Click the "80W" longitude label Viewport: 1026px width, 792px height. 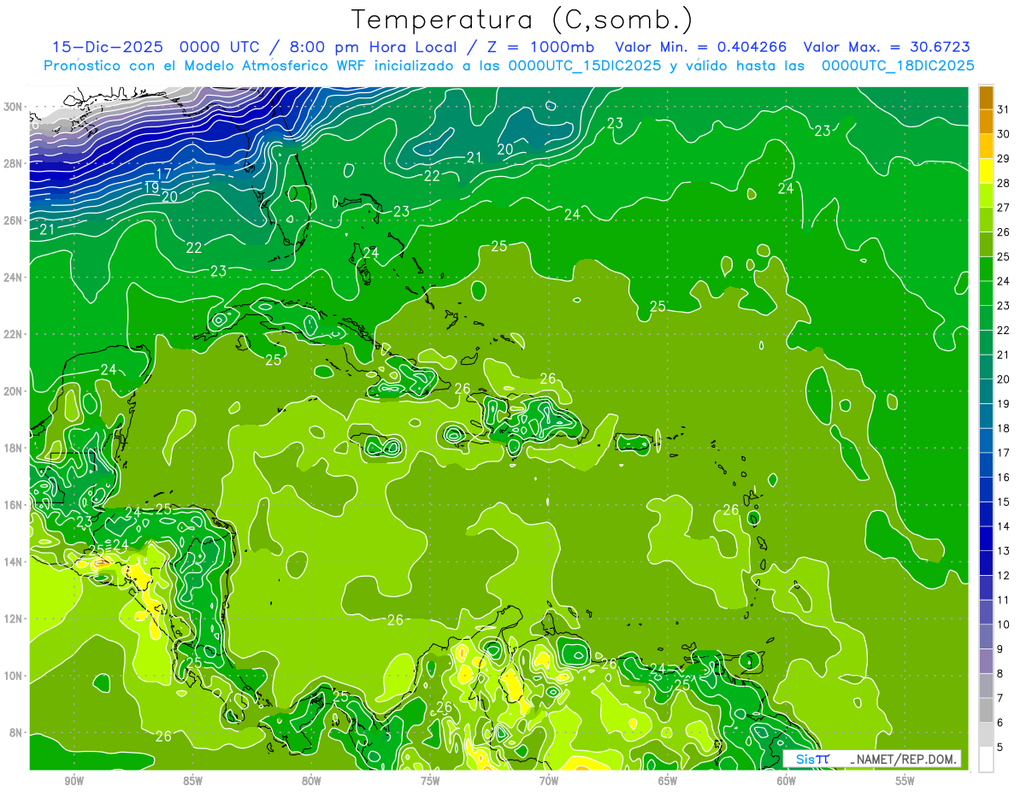311,781
